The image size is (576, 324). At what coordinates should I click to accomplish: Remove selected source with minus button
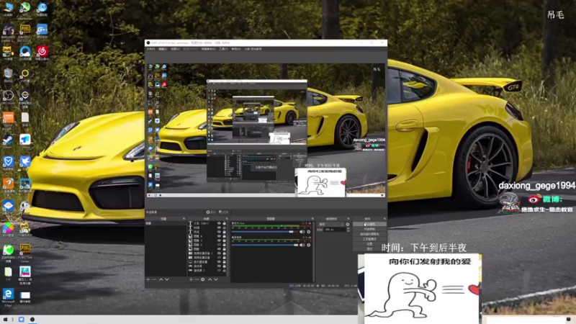[197, 279]
